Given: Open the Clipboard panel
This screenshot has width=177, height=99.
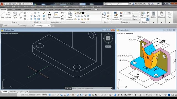Looking at the screenshot, I should click(x=162, y=15).
